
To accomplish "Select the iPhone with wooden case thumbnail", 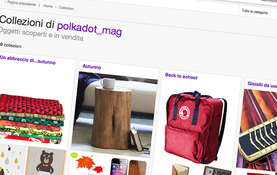I will (x=129, y=166).
